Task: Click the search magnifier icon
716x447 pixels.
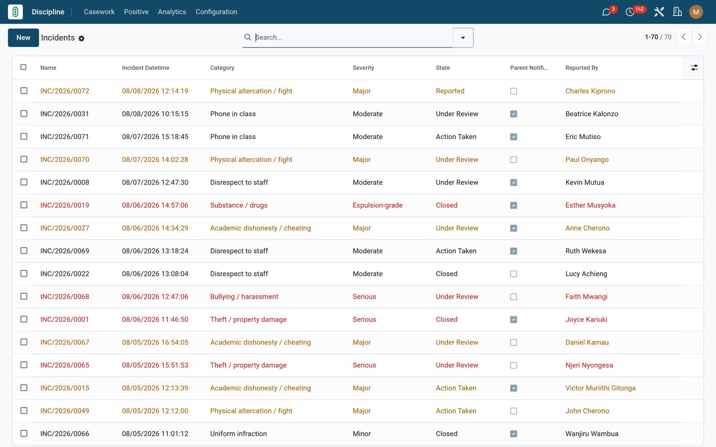Action: pyautogui.click(x=247, y=37)
